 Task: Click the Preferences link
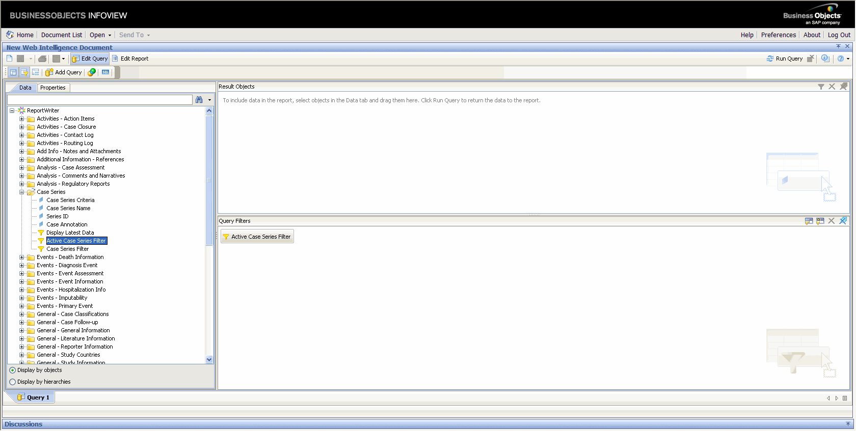click(778, 35)
